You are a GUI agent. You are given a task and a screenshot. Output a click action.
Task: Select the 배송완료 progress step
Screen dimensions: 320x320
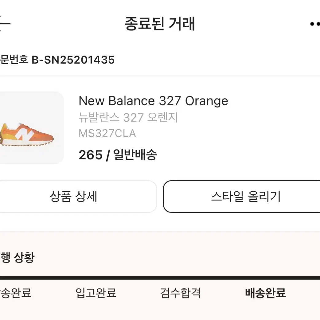(x=265, y=293)
